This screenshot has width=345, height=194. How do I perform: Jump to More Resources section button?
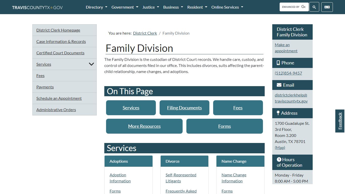(x=144, y=126)
